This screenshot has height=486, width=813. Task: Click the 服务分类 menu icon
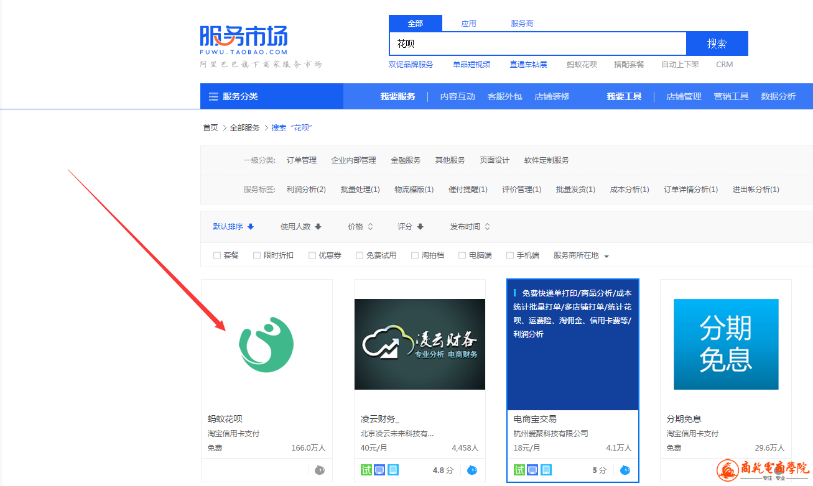click(x=213, y=96)
